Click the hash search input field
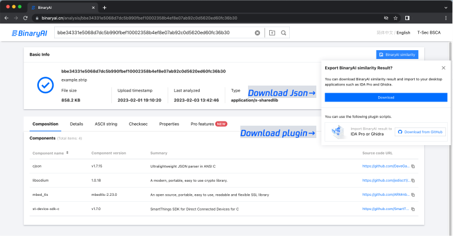Screen dimensions: 453x236 [x=154, y=32]
